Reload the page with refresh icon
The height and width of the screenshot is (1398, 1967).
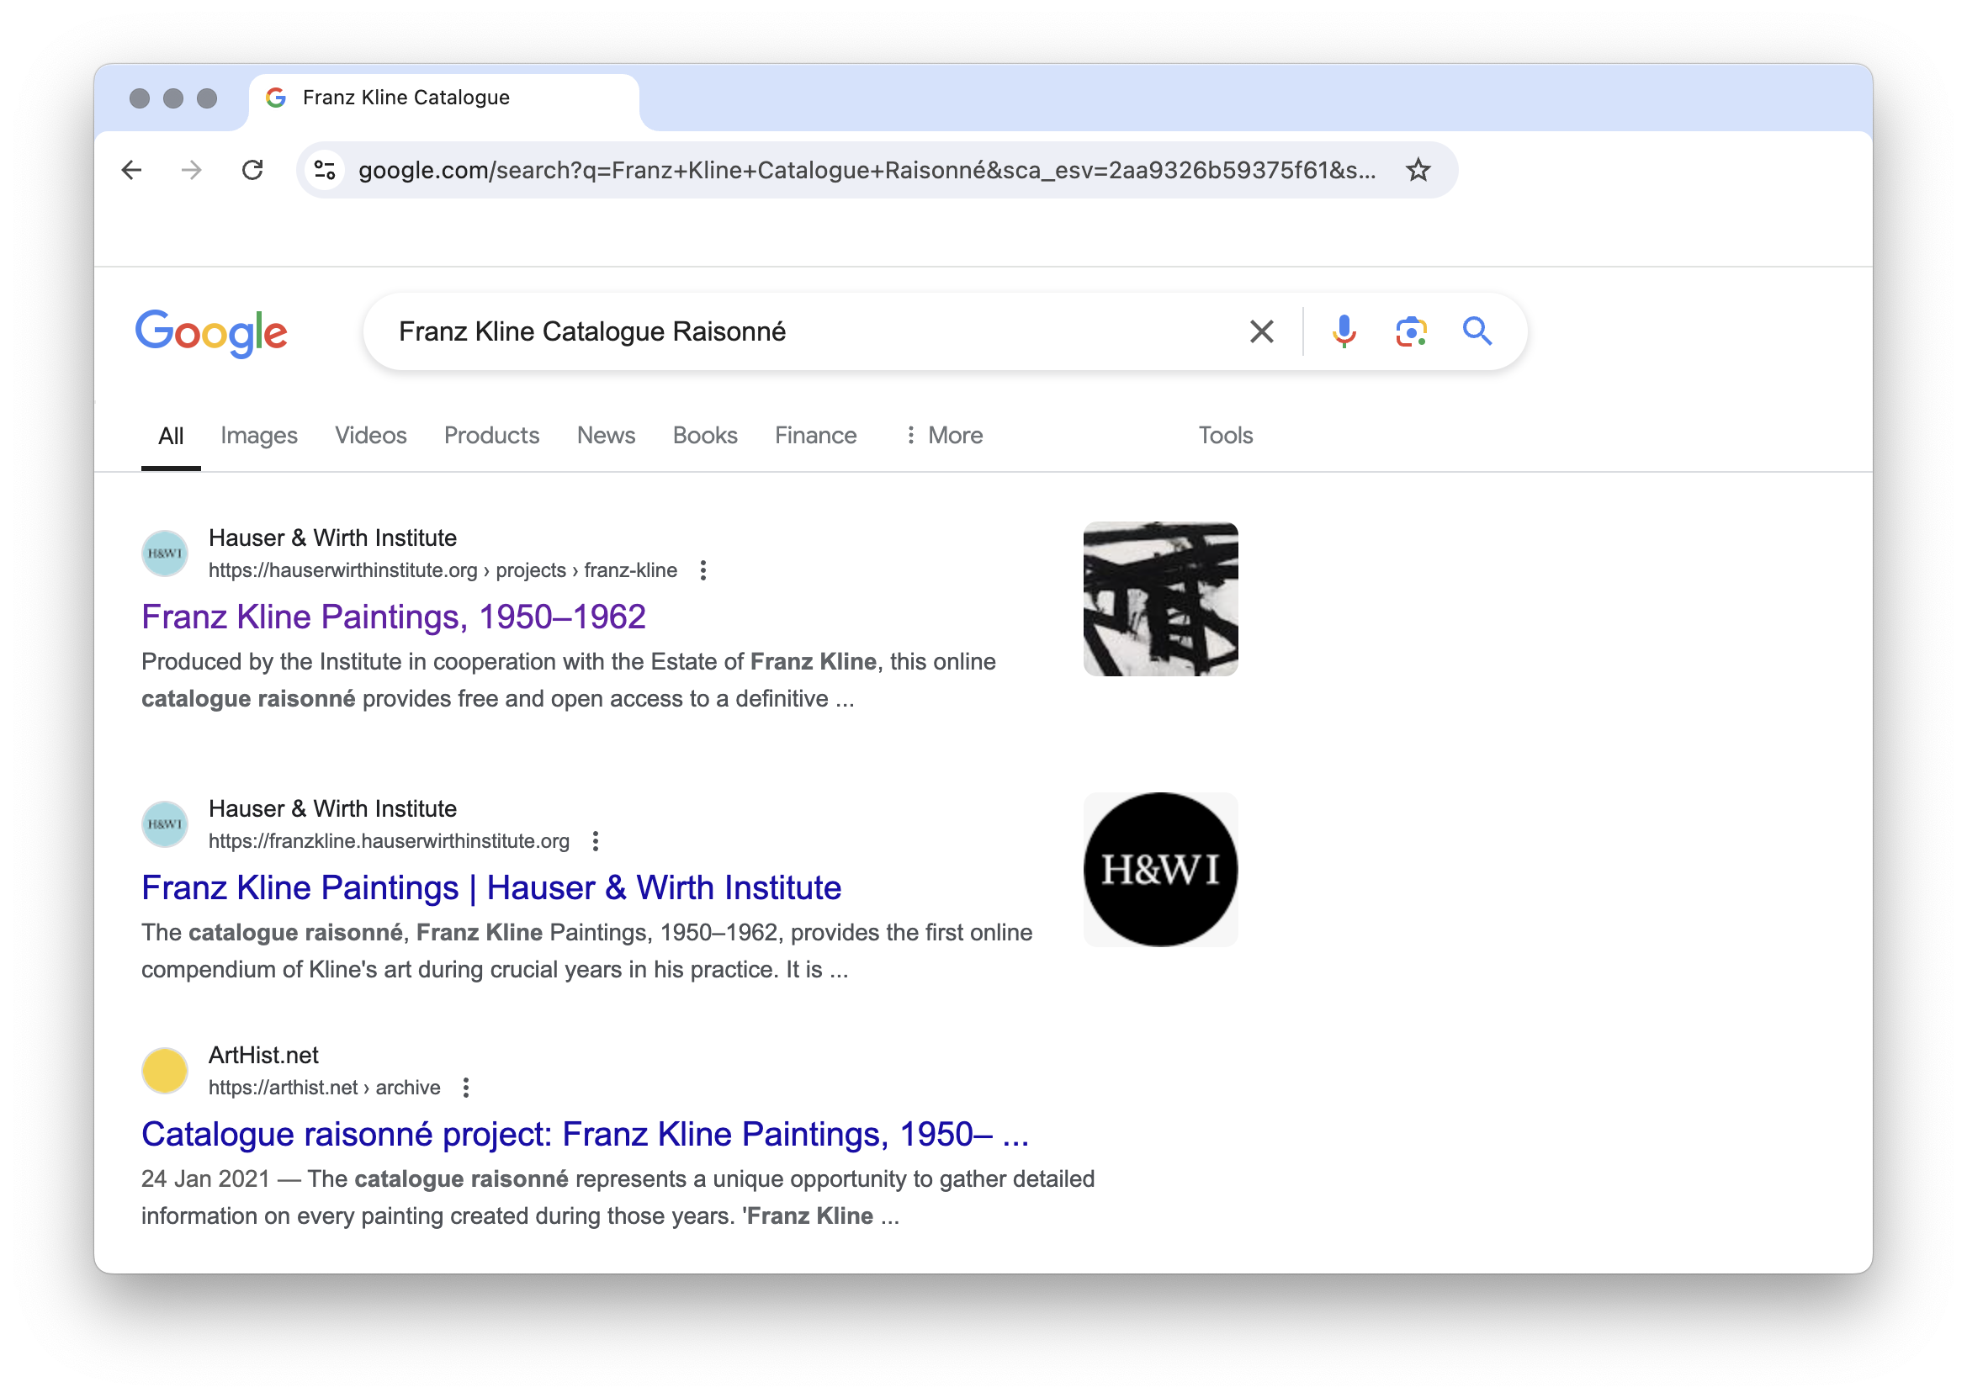coord(252,170)
